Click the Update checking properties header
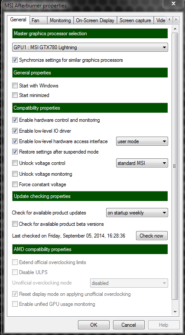The height and width of the screenshot is (335, 185). click(90, 196)
